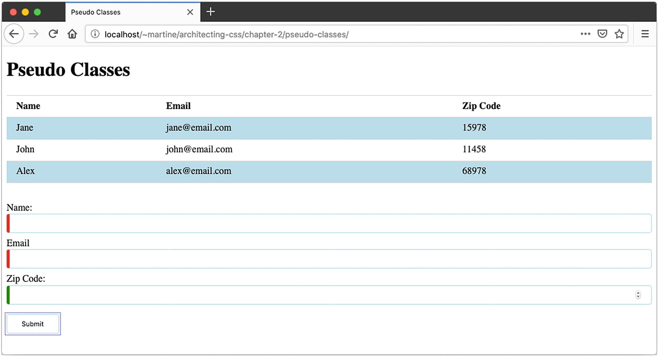Viewport: 659px width, 357px height.
Task: Focus the Name input field
Action: coord(329,224)
